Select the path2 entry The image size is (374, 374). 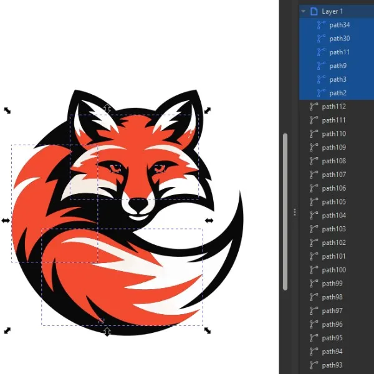click(338, 93)
